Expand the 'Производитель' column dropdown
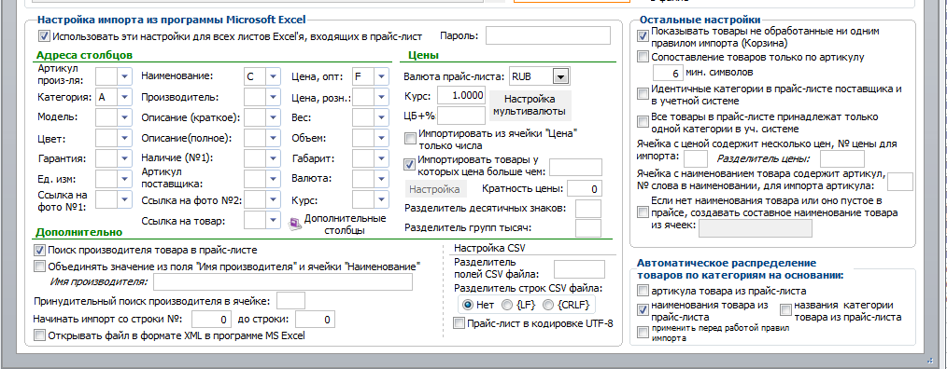 pyautogui.click(x=273, y=97)
